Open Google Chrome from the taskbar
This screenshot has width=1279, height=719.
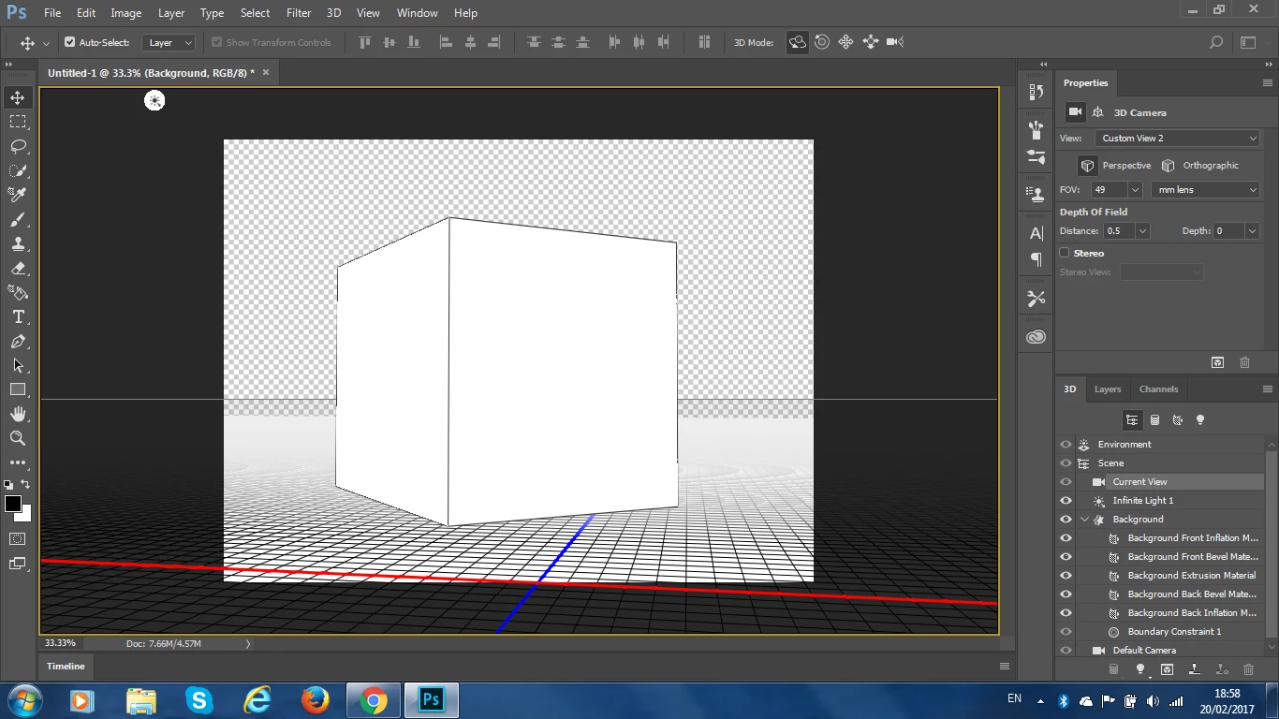(374, 700)
